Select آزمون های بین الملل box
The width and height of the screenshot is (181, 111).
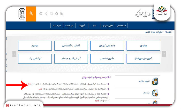143,59
